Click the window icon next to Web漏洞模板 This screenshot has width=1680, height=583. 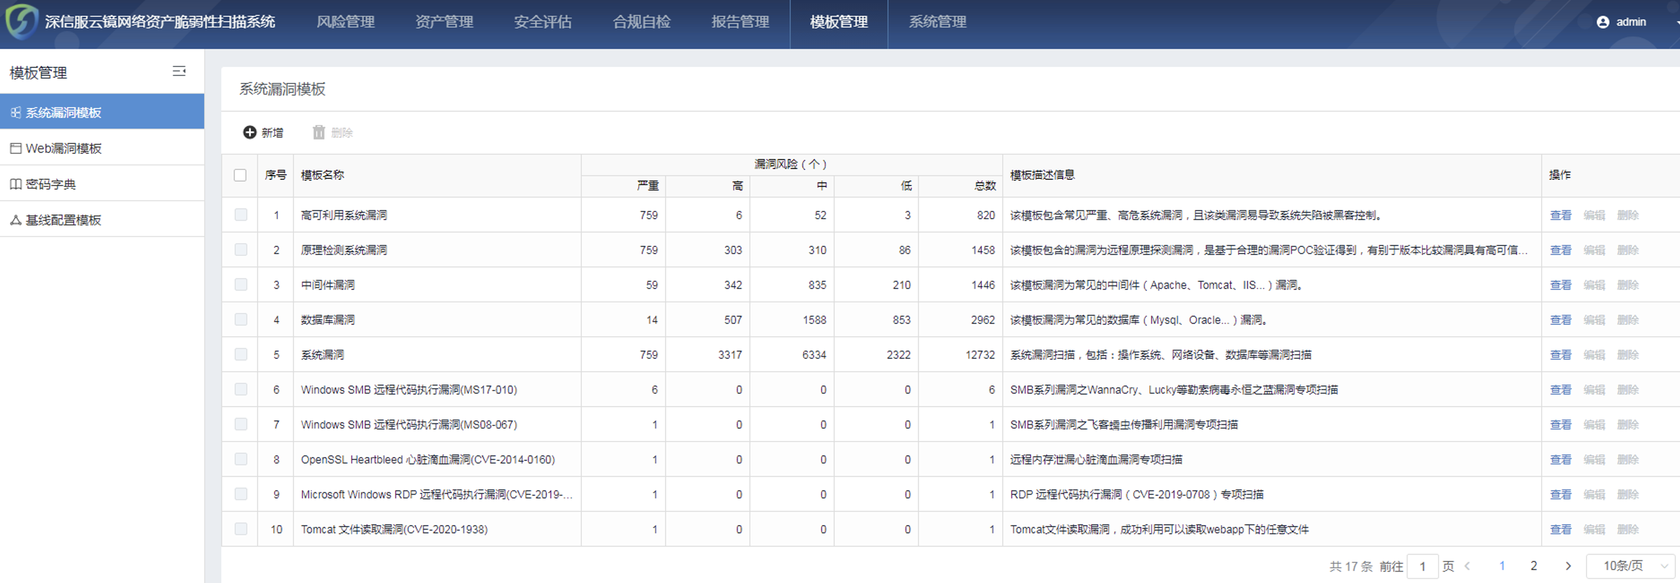[x=16, y=149]
